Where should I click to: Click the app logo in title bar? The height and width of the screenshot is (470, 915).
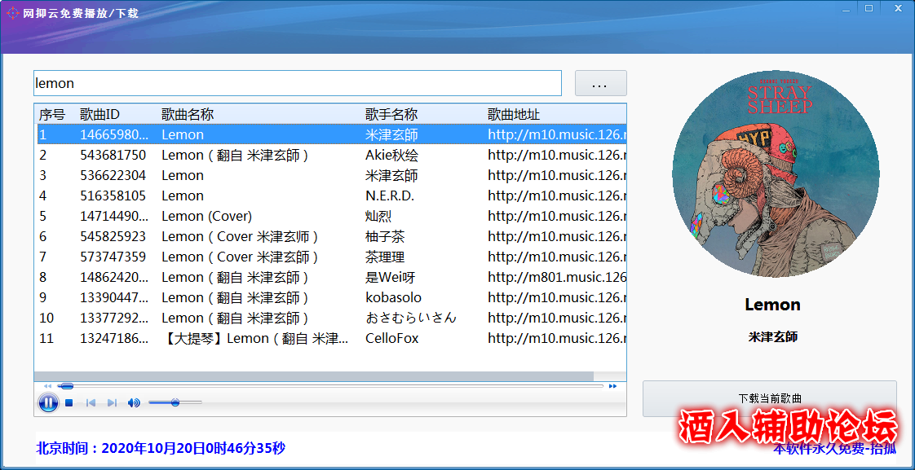coord(12,13)
